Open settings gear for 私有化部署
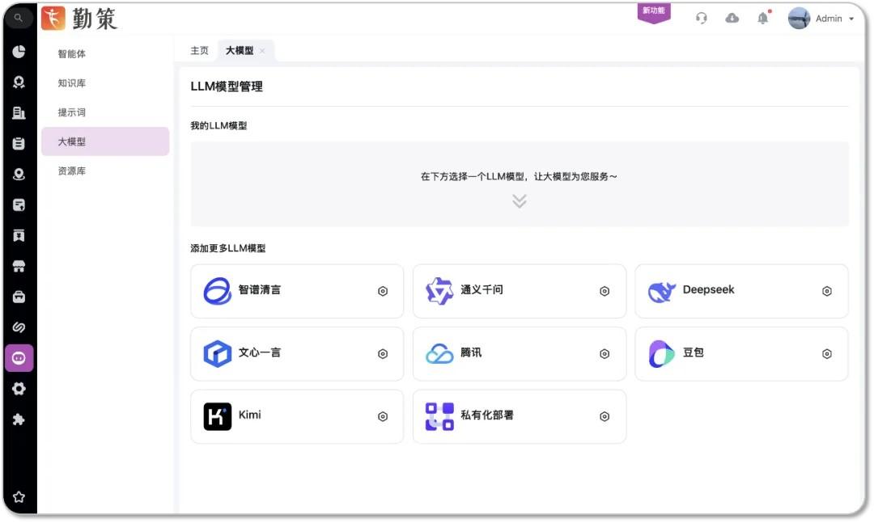Viewport: 874px width, 523px height. coord(604,416)
